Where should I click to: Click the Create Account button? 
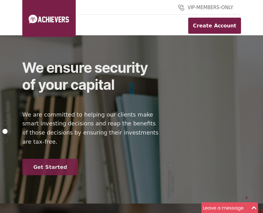pos(215,26)
